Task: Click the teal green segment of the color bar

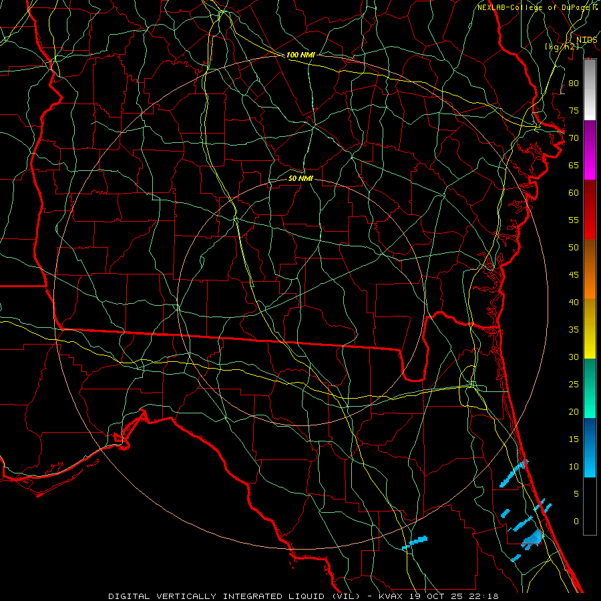Action: (590, 388)
